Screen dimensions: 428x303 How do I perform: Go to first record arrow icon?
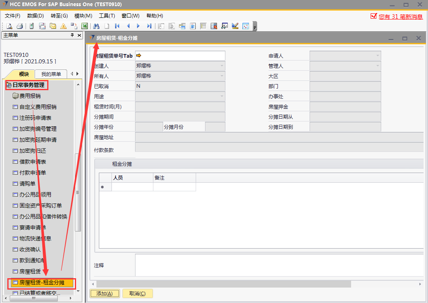click(117, 26)
